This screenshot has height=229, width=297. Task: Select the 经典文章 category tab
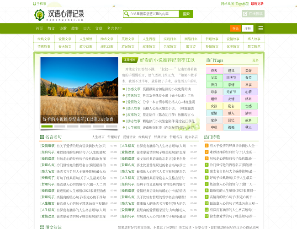coord(44,39)
